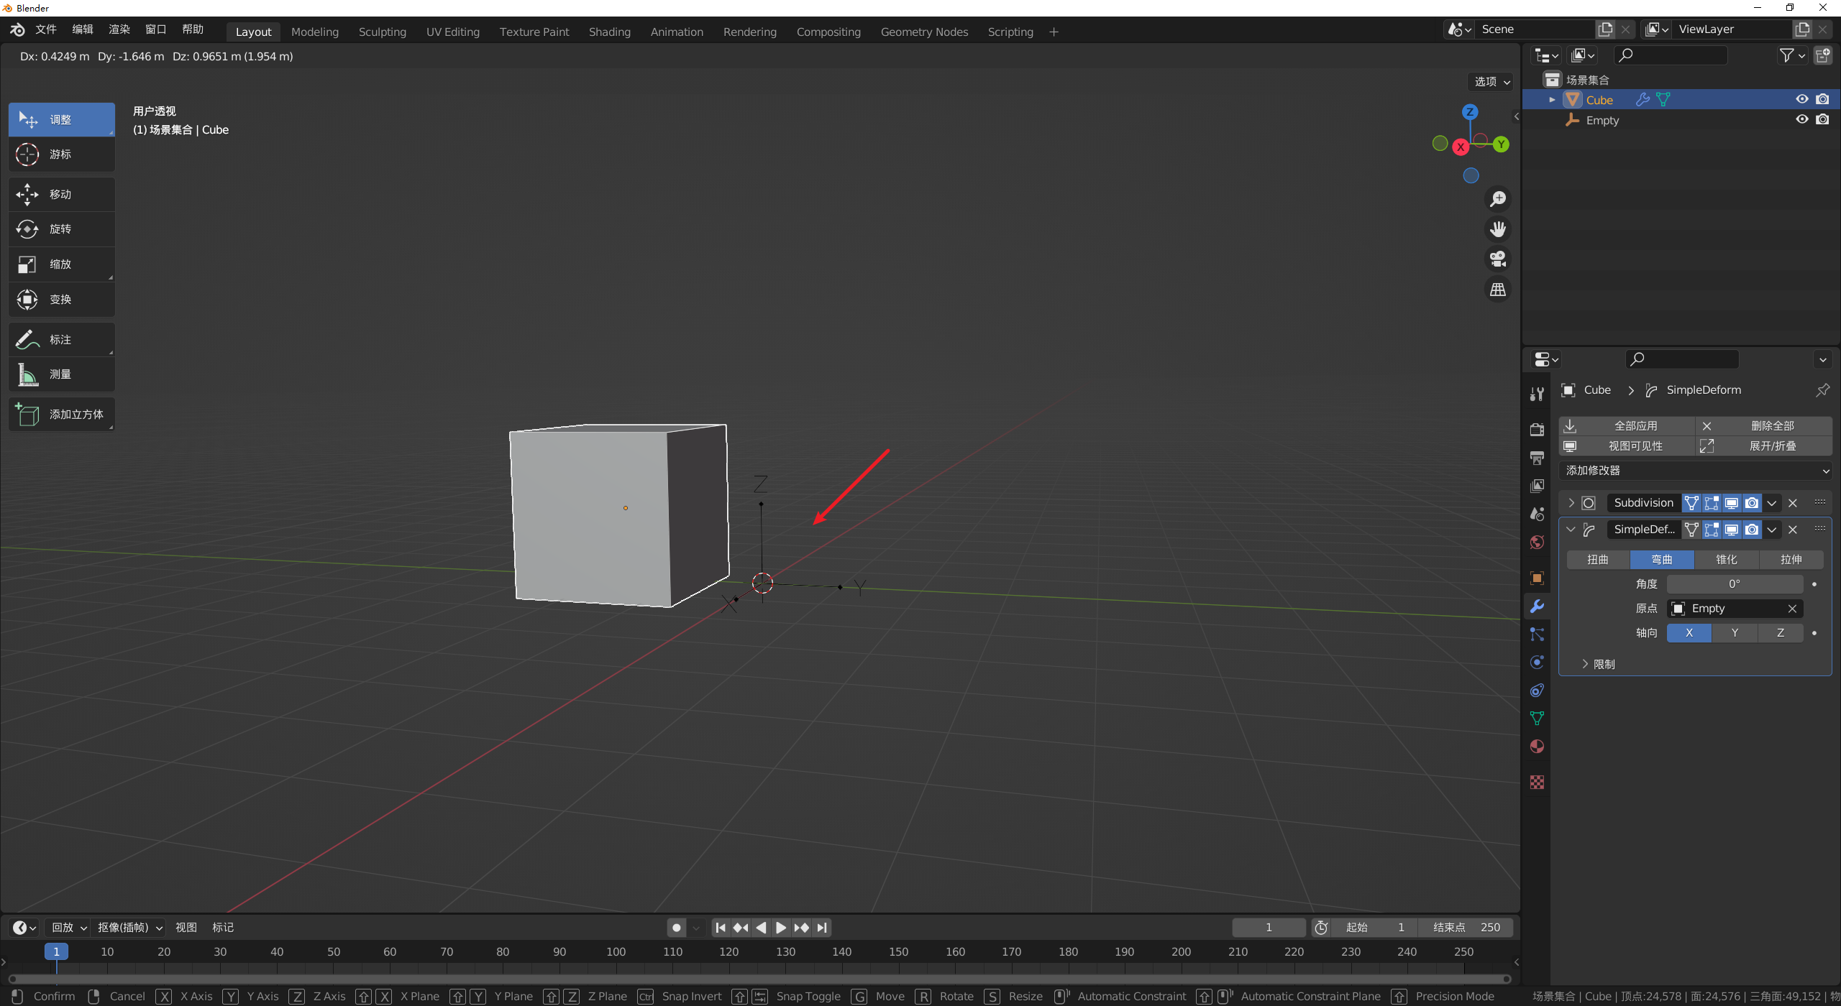Open the Render (渲染) menu
Image resolution: width=1841 pixels, height=1006 pixels.
pos(119,29)
